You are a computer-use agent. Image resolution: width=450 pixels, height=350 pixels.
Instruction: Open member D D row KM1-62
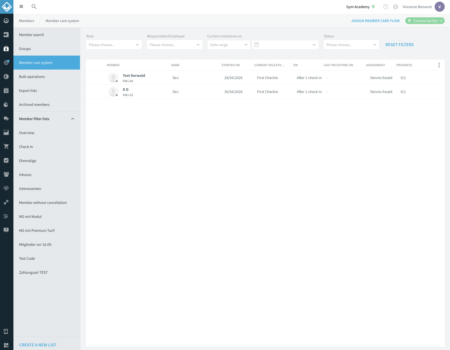point(265,92)
